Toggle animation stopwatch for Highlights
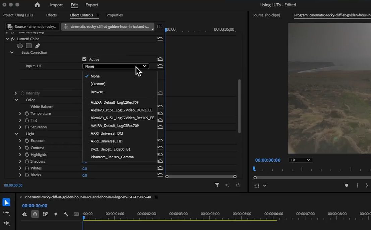Viewport: 371px width, 230px height. [27, 155]
